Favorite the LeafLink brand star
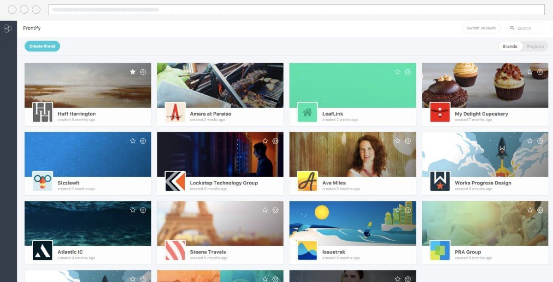The height and width of the screenshot is (282, 553). [398, 72]
